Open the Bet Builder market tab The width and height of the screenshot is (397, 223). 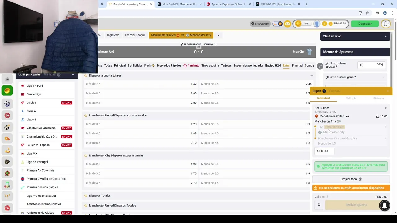(x=135, y=66)
